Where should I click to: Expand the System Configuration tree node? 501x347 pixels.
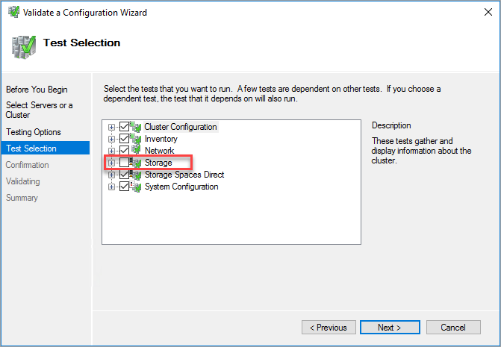pyautogui.click(x=111, y=187)
